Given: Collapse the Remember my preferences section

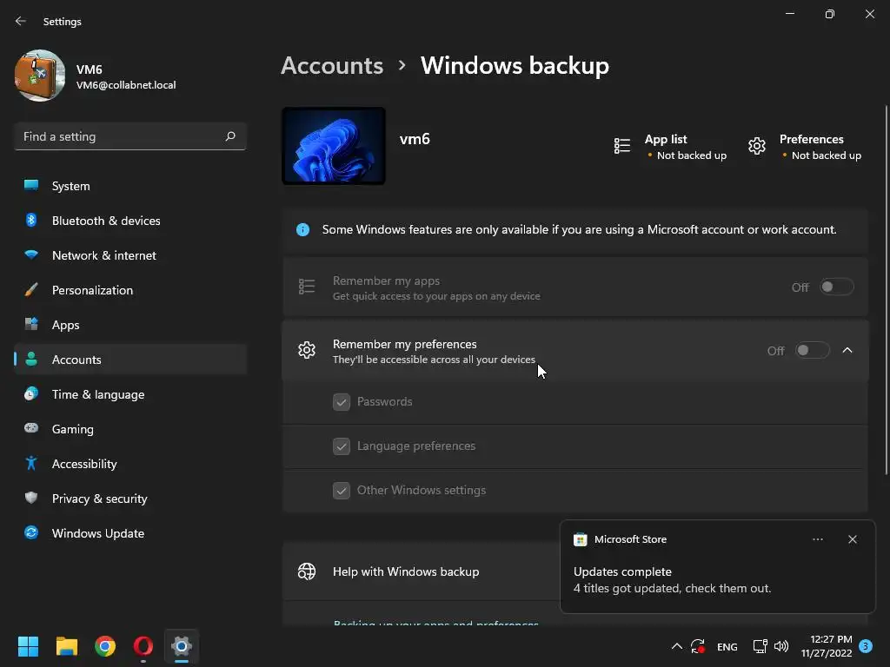Looking at the screenshot, I should click(x=847, y=351).
